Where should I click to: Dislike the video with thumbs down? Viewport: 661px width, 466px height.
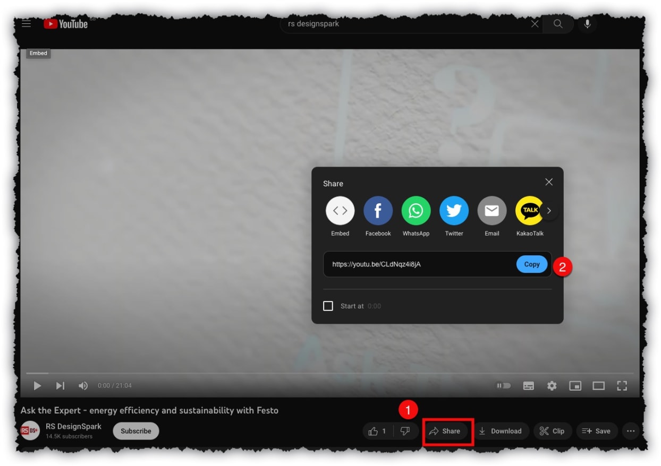pos(405,431)
